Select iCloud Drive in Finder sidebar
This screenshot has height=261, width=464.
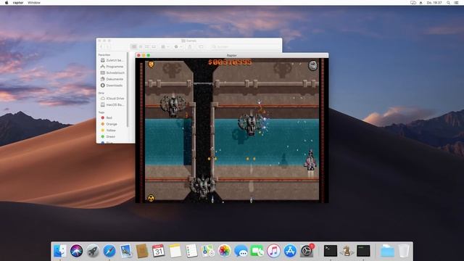point(112,99)
